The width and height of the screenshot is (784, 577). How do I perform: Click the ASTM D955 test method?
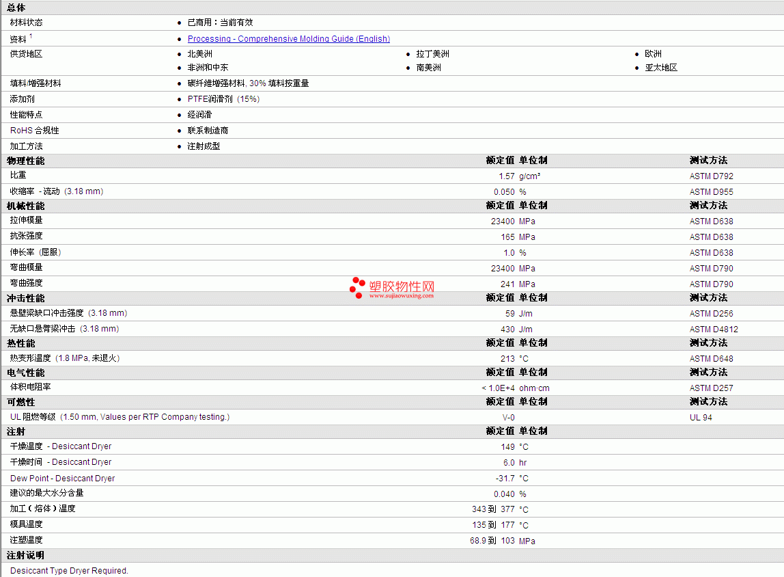(711, 192)
